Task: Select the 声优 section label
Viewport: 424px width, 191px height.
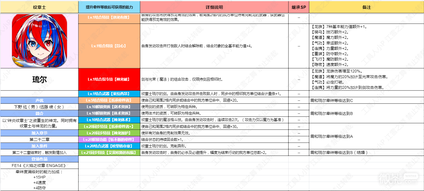Action: pyautogui.click(x=39, y=100)
